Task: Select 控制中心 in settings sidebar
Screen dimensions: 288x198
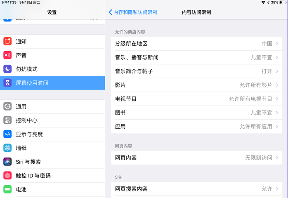Action: tap(52, 120)
